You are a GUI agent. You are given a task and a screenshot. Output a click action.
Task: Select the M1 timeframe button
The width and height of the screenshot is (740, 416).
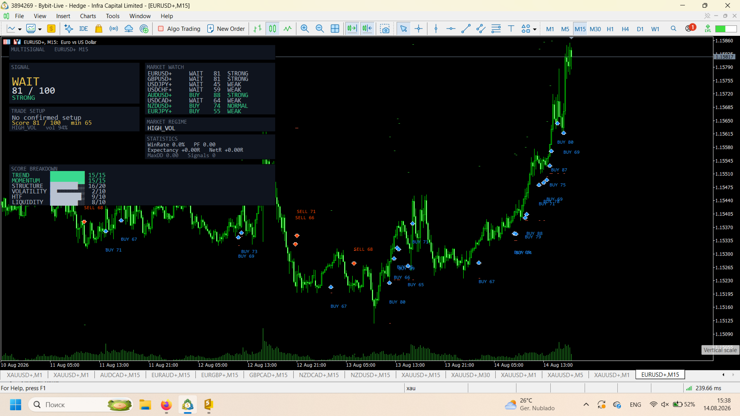tap(550, 29)
